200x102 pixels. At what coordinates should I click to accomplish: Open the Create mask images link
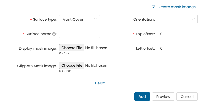[x=176, y=7]
